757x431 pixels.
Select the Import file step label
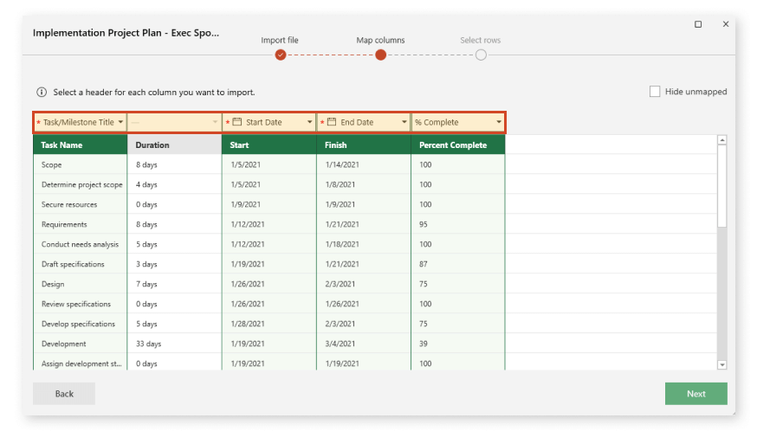point(280,40)
